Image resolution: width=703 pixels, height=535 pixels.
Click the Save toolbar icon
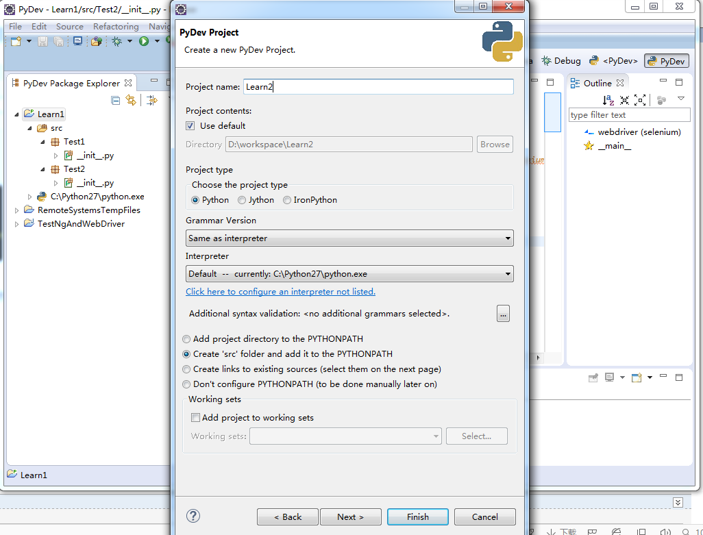tap(42, 41)
